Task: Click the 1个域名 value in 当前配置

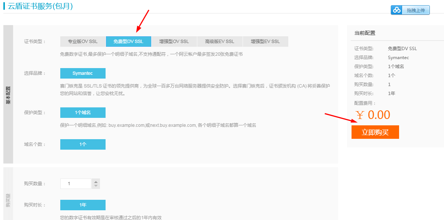Action: [396, 67]
